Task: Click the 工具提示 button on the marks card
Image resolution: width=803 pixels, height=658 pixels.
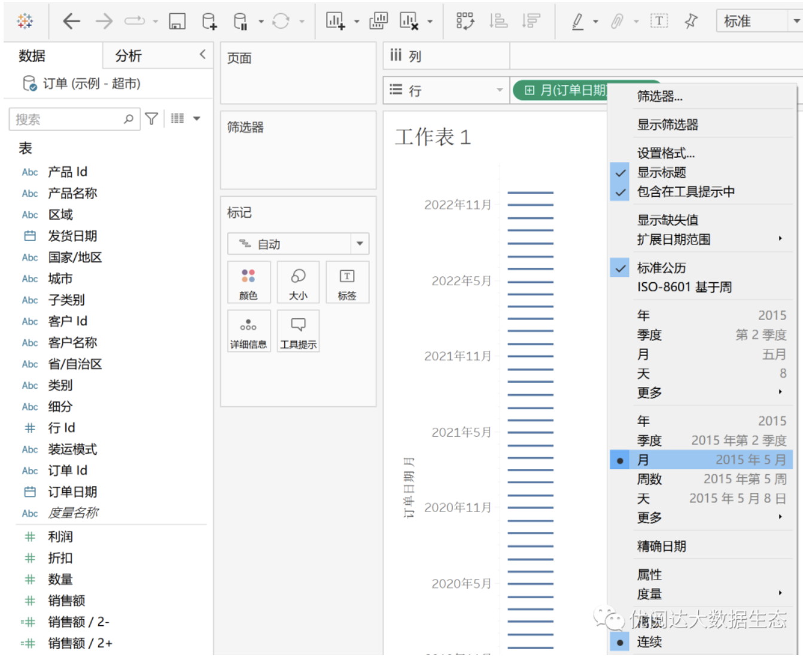Action: [298, 331]
